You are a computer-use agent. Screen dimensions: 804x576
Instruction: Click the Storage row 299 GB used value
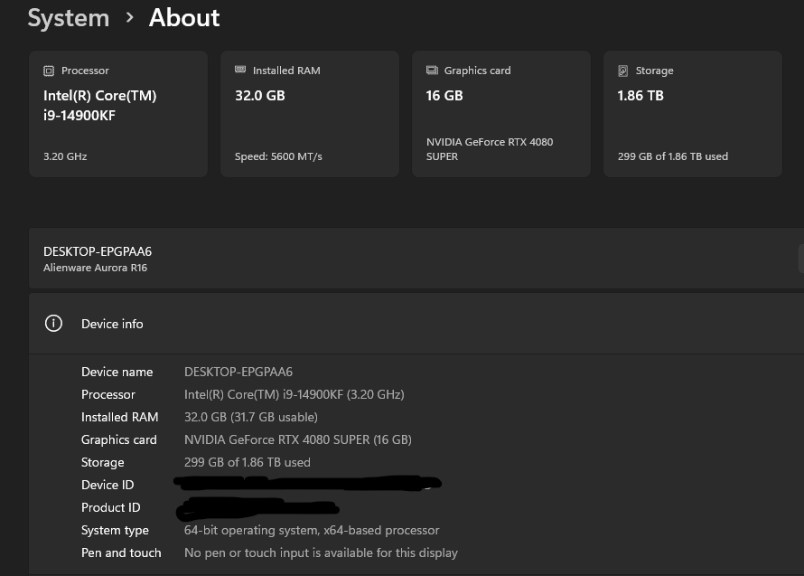248,462
